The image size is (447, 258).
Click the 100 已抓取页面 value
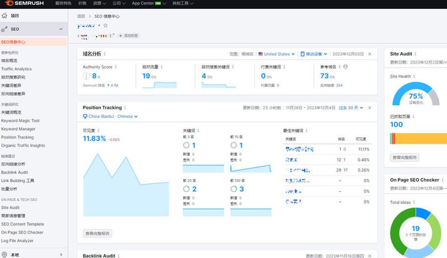pos(396,125)
